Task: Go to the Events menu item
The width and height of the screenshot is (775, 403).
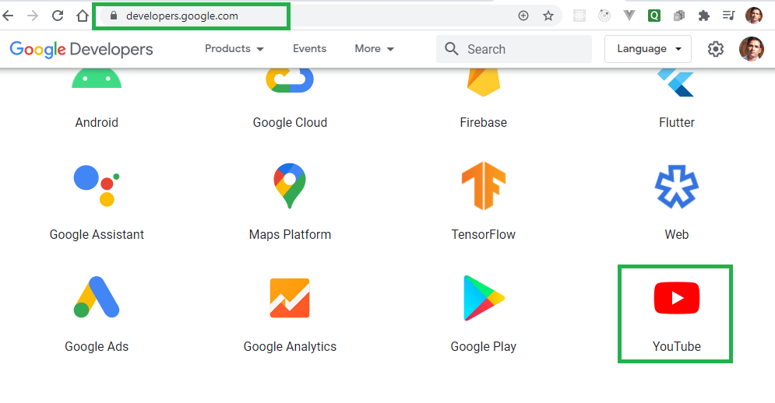Action: (x=309, y=49)
